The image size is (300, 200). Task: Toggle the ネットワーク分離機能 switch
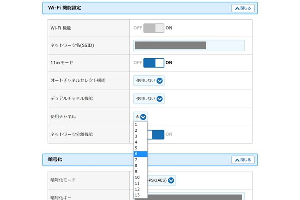point(156,135)
